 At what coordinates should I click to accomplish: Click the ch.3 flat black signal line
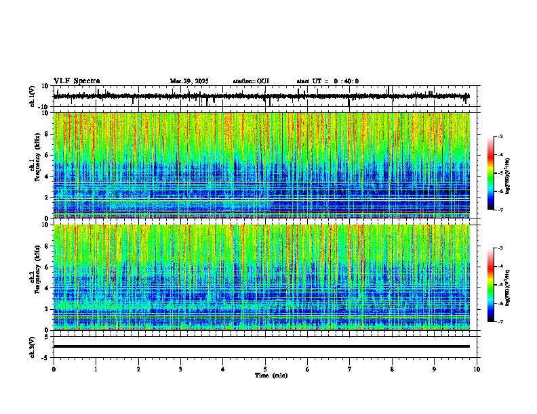[262, 346]
